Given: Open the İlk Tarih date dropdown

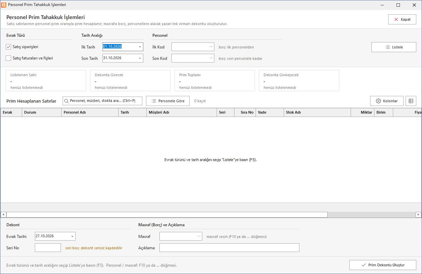Looking at the screenshot, I should [x=140, y=47].
